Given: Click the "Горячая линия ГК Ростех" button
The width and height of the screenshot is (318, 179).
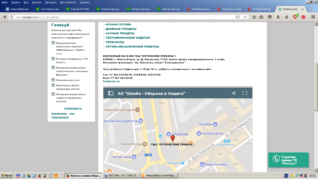Looking at the screenshot, I should (x=288, y=160).
